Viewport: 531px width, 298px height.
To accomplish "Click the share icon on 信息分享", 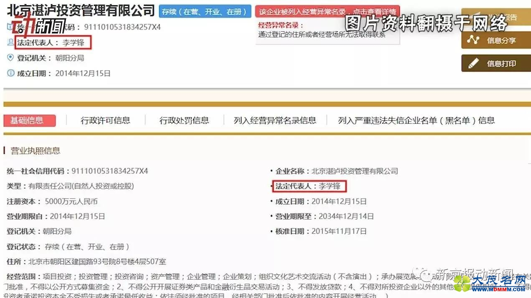I will [x=473, y=40].
